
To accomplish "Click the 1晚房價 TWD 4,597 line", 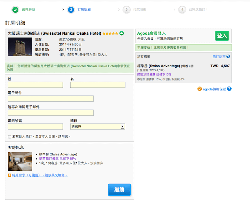I will click(151, 70).
